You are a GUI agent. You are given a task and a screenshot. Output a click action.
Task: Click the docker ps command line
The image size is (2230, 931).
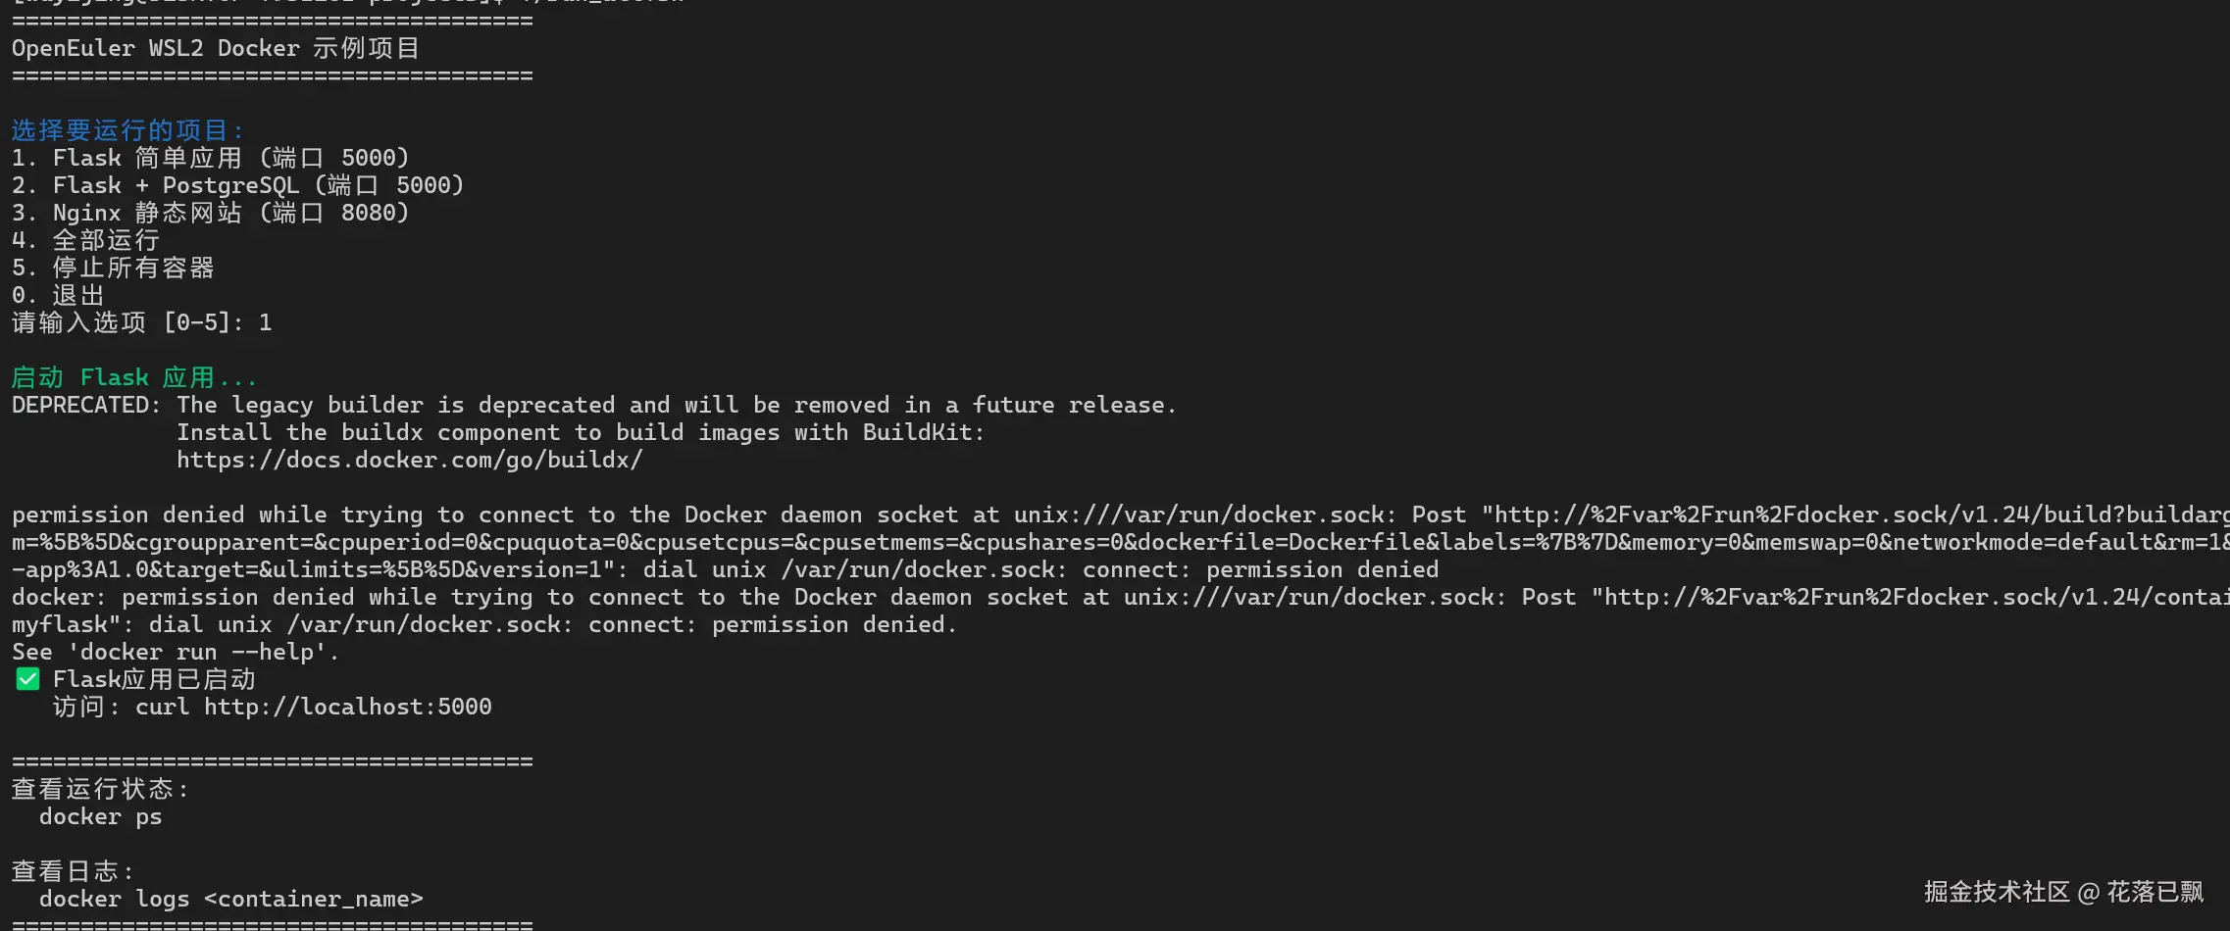coord(101,816)
